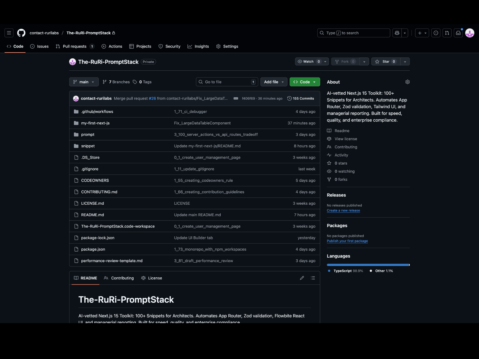Screen dimensions: 479x359
Task: Expand the Copilot dropdown arrow
Action: click(405, 33)
